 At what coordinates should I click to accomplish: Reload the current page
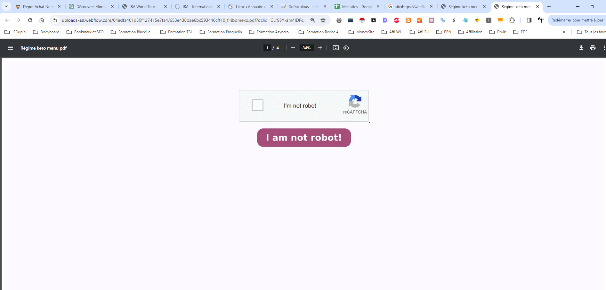pyautogui.click(x=30, y=20)
